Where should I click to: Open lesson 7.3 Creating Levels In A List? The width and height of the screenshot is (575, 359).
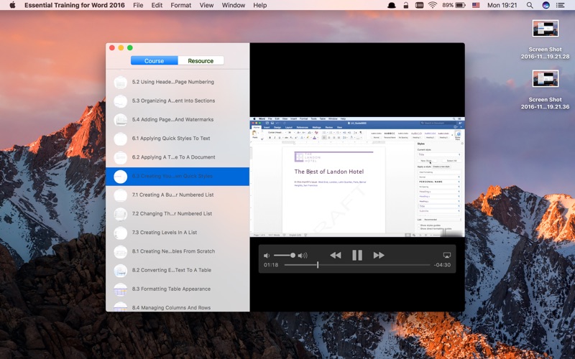178,232
